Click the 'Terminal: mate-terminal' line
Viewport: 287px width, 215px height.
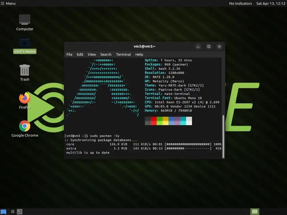[x=167, y=94]
